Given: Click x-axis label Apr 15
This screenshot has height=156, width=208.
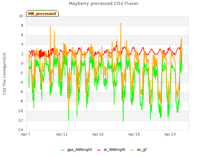Looking at the screenshot, I should pos(98,134).
